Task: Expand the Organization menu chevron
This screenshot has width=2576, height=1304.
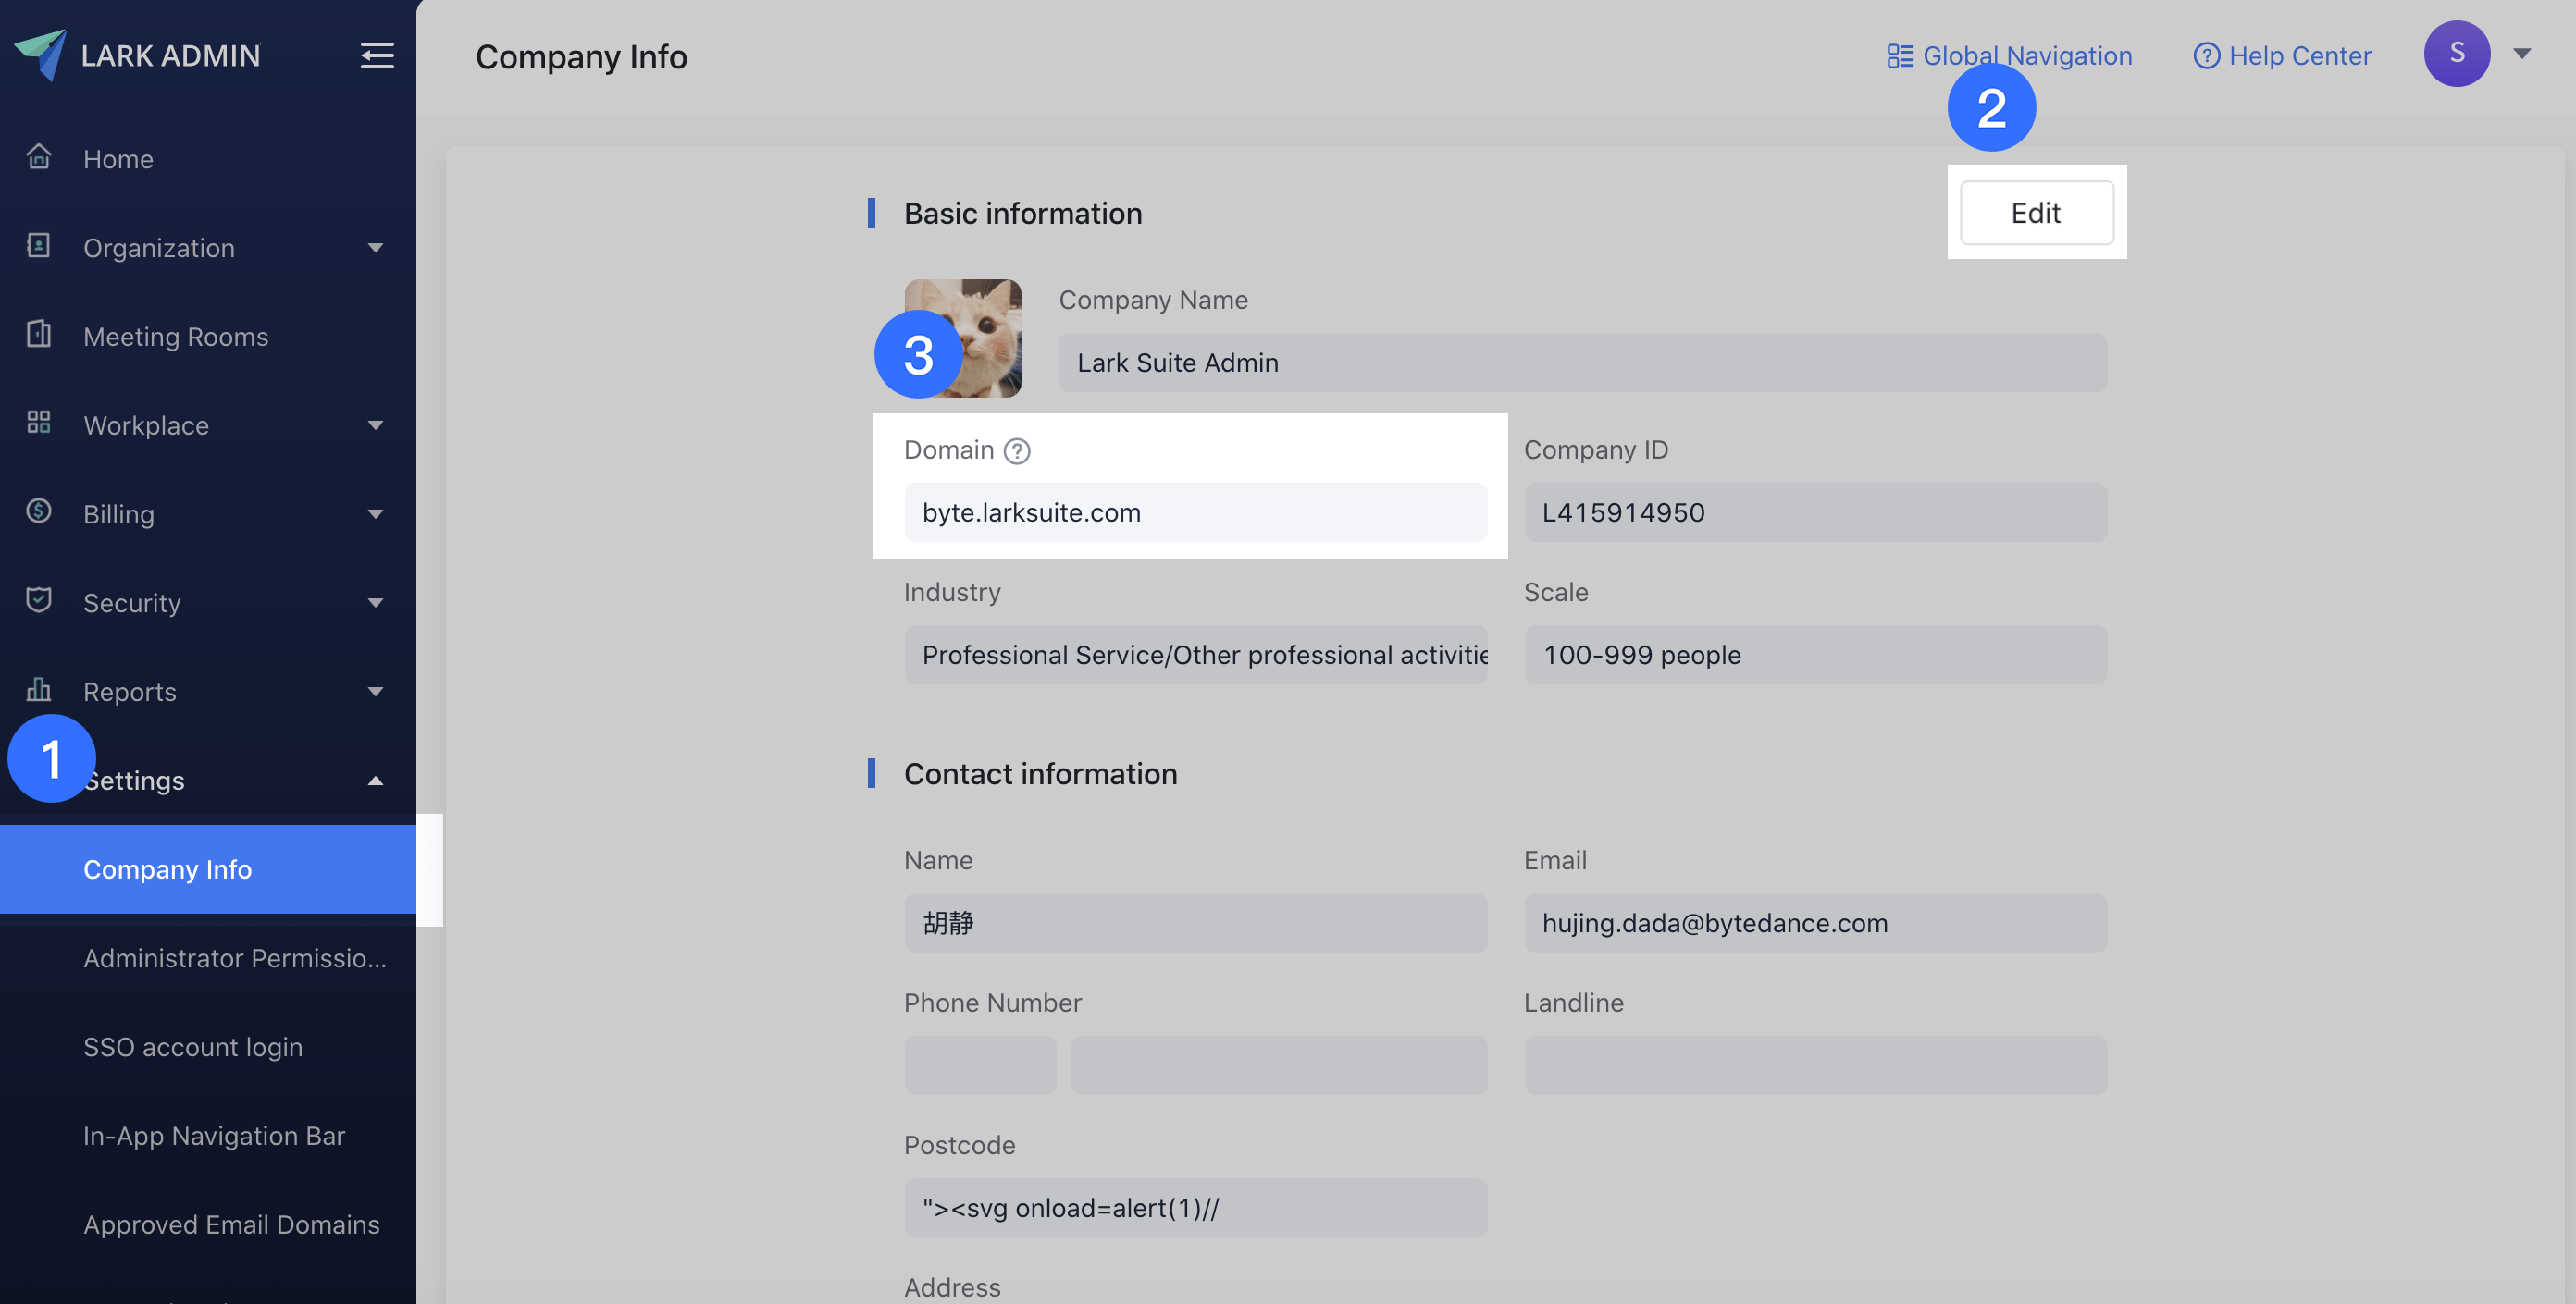Action: point(374,247)
